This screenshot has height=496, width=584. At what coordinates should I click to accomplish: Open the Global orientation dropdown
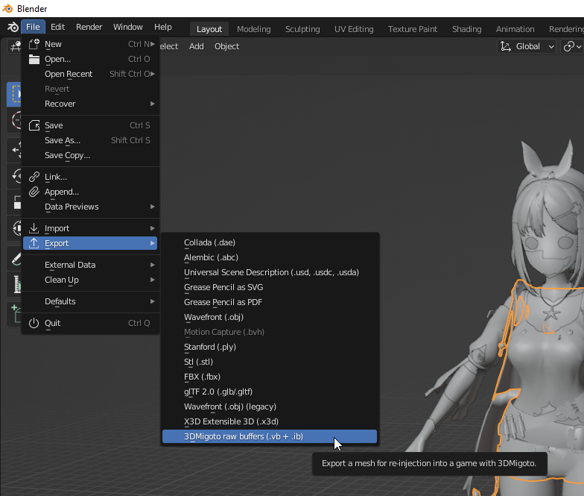coord(527,46)
